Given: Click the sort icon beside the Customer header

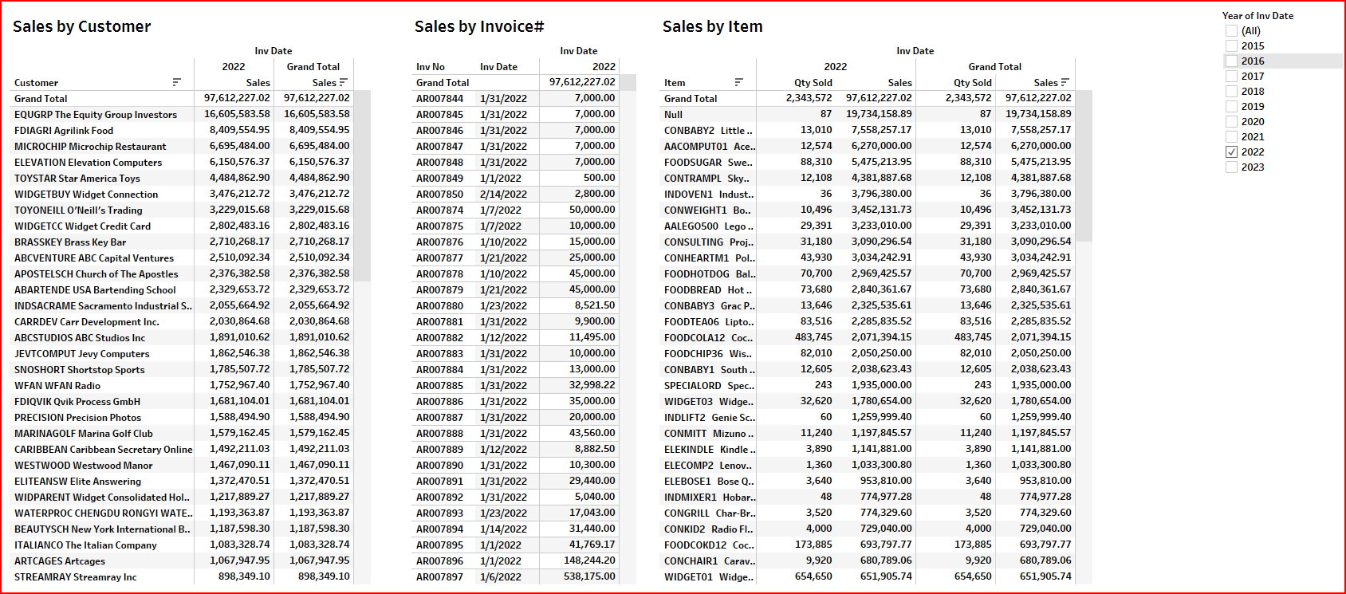Looking at the screenshot, I should coord(176,82).
